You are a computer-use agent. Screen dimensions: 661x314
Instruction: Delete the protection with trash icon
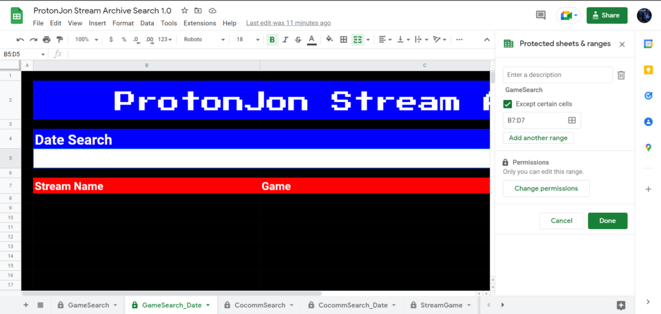pos(621,75)
